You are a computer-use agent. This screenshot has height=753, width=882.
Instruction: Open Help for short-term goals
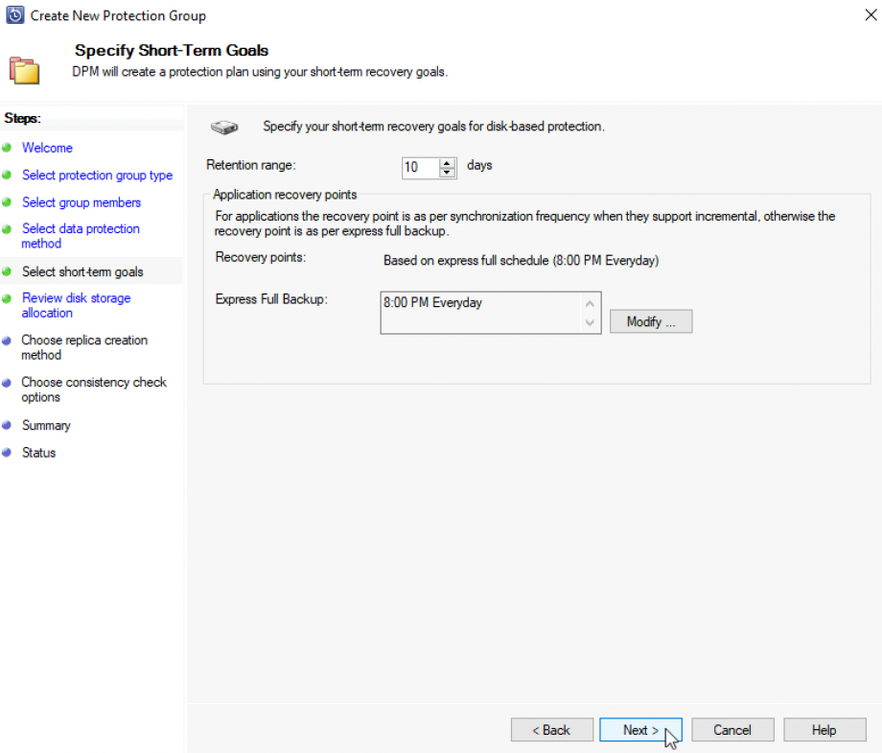point(824,729)
